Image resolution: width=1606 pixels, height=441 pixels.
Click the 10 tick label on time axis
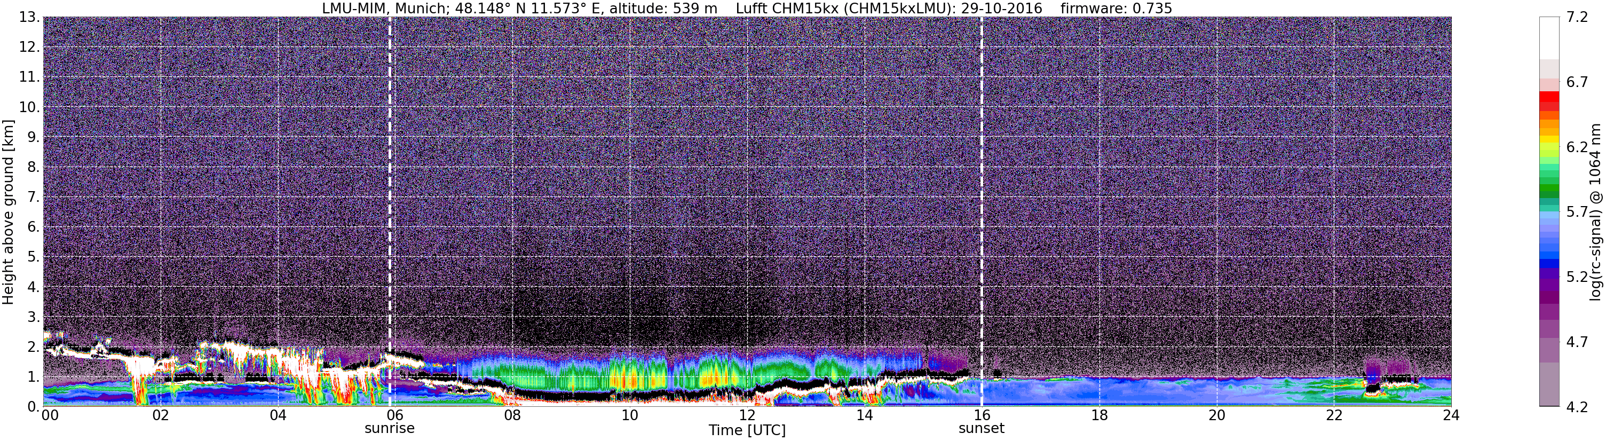(630, 415)
